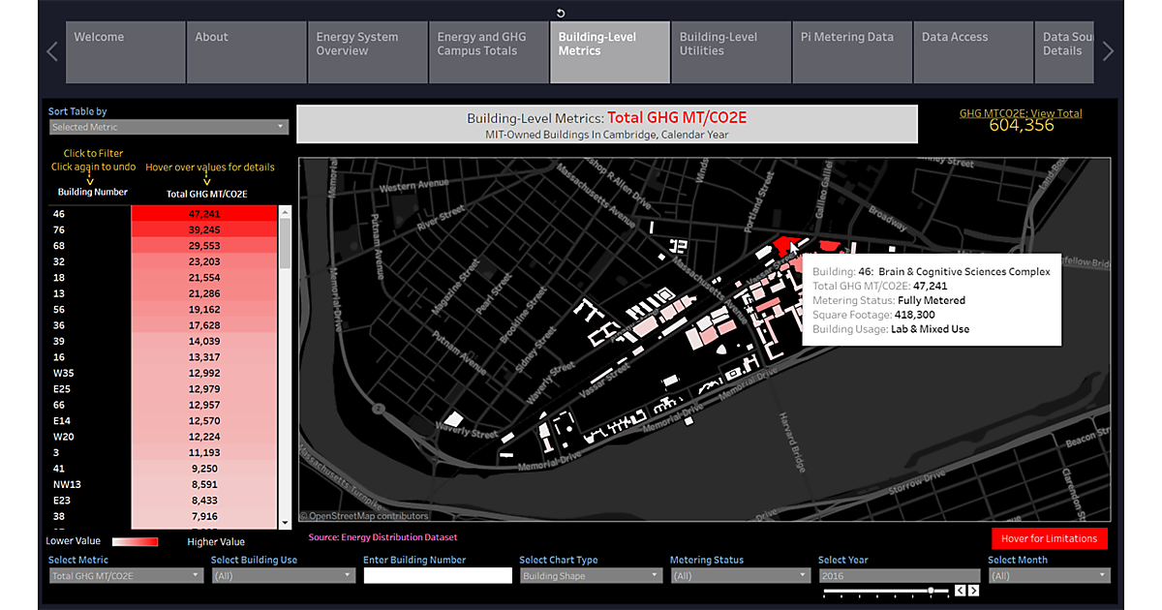This screenshot has height=610, width=1162.
Task: Step year back with the left arrow
Action: (960, 591)
